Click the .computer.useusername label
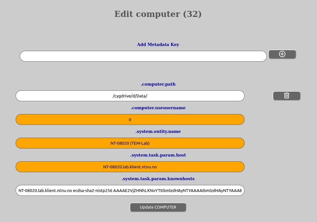Image resolution: width=317 pixels, height=222 pixels. [158, 108]
